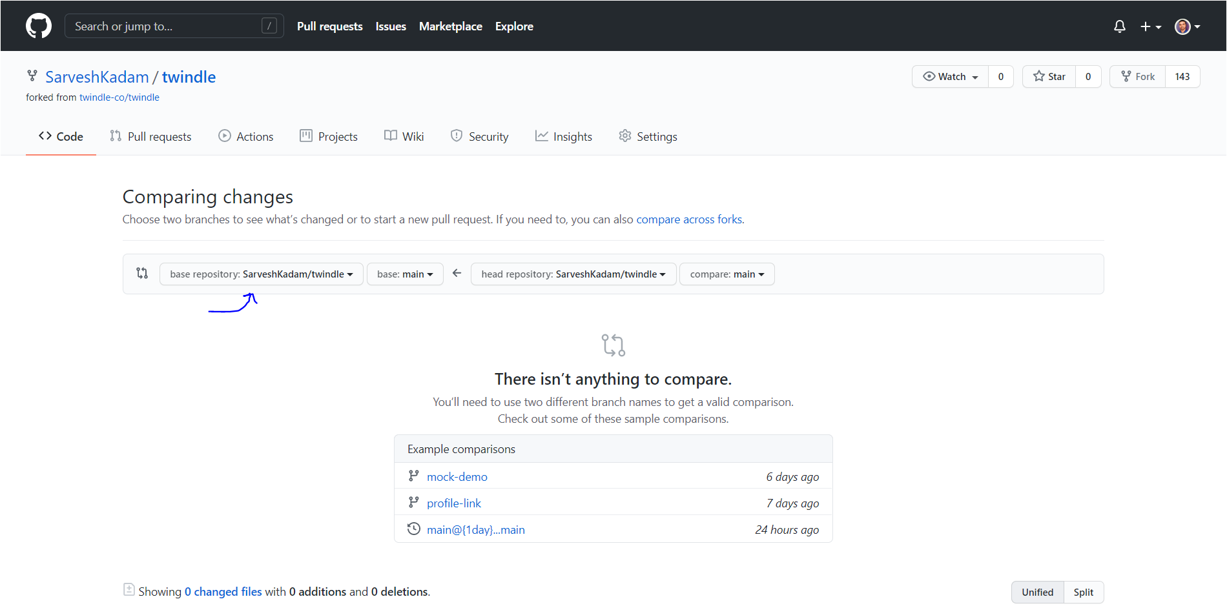The image size is (1227, 608).
Task: Open the head repository dropdown
Action: [x=573, y=274]
